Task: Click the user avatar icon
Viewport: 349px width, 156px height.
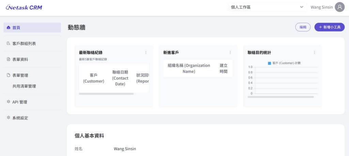Action: tap(339, 7)
